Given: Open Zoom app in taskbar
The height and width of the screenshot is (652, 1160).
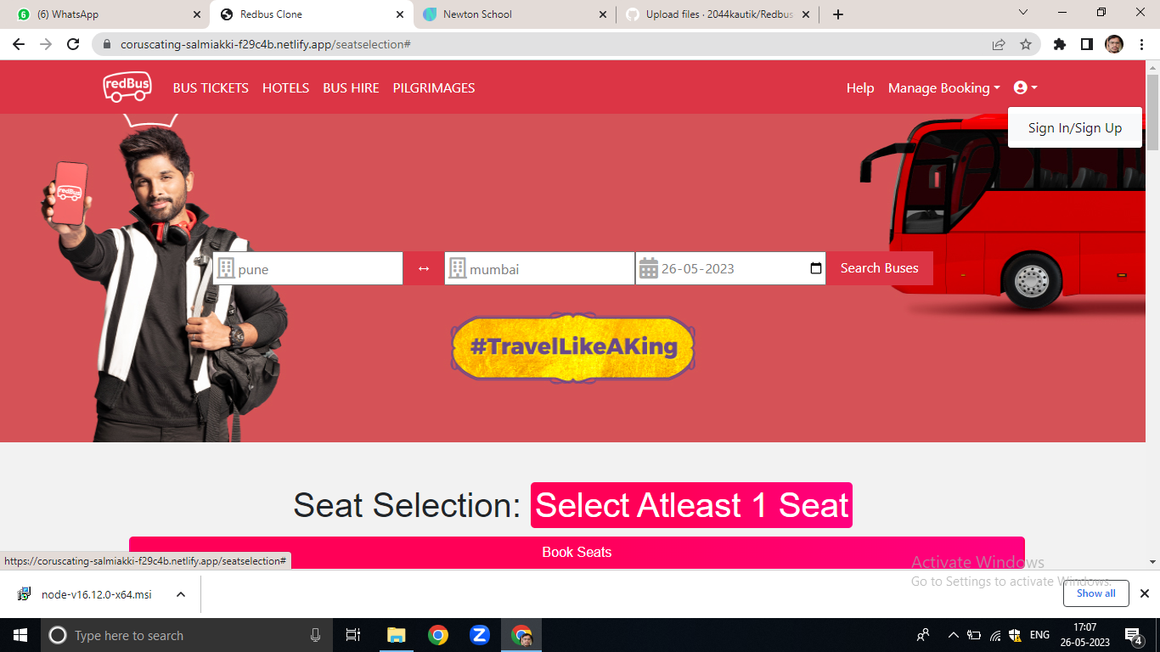Looking at the screenshot, I should (480, 635).
